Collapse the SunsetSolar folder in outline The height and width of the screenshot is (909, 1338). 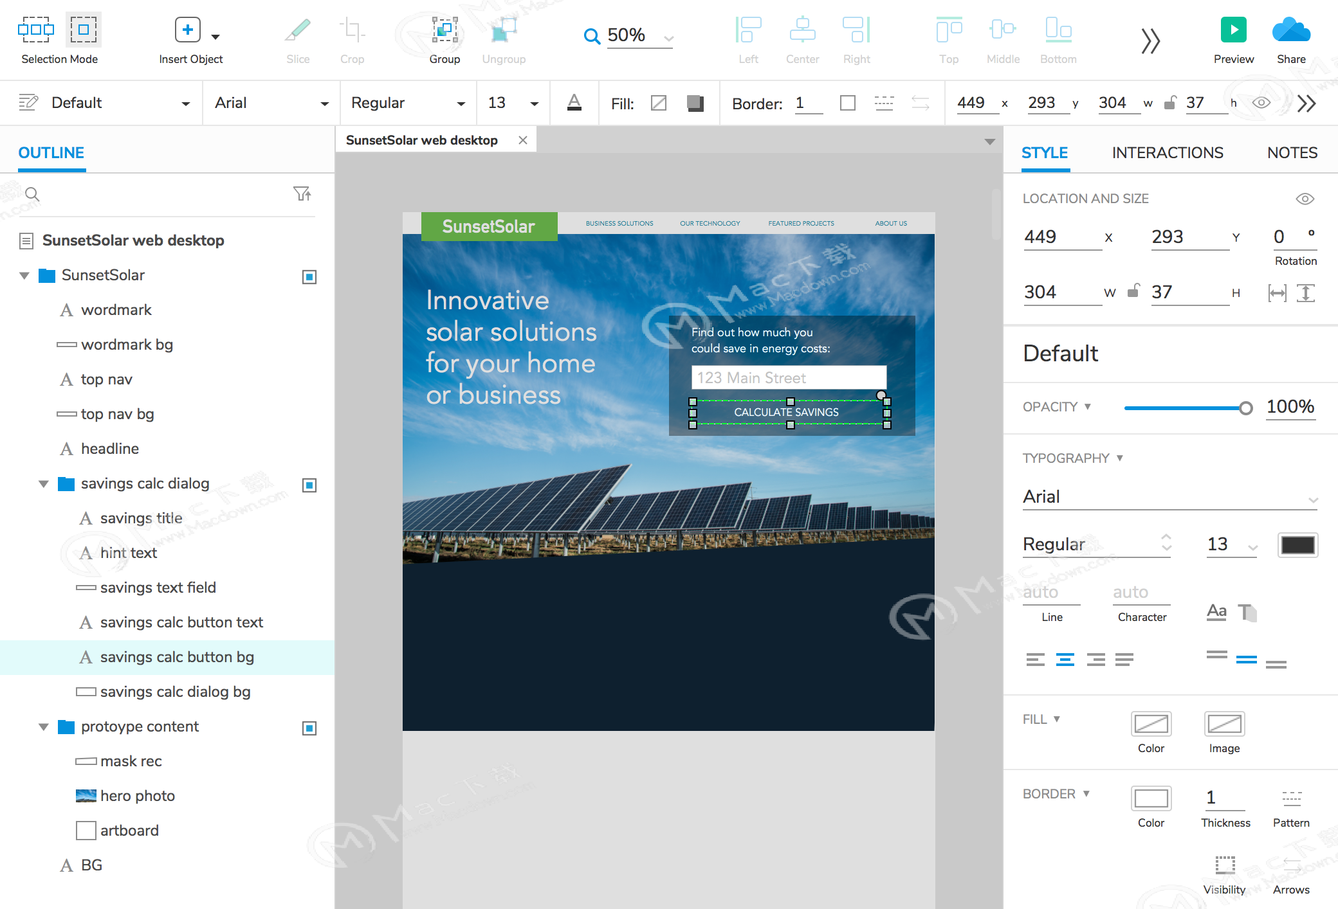point(24,276)
